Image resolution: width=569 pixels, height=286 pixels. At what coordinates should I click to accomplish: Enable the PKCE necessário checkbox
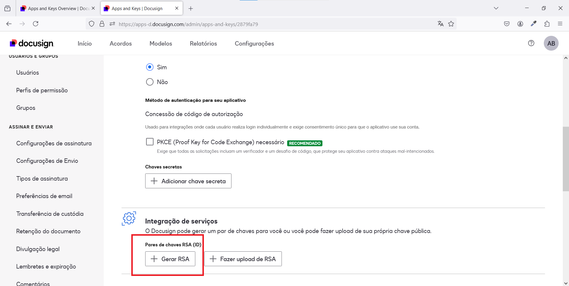pyautogui.click(x=150, y=142)
